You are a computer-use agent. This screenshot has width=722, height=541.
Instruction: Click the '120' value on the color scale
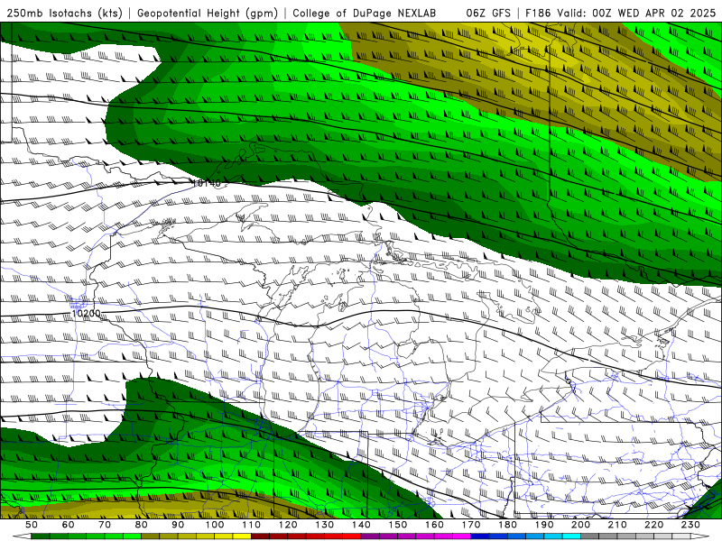pyautogui.click(x=287, y=525)
